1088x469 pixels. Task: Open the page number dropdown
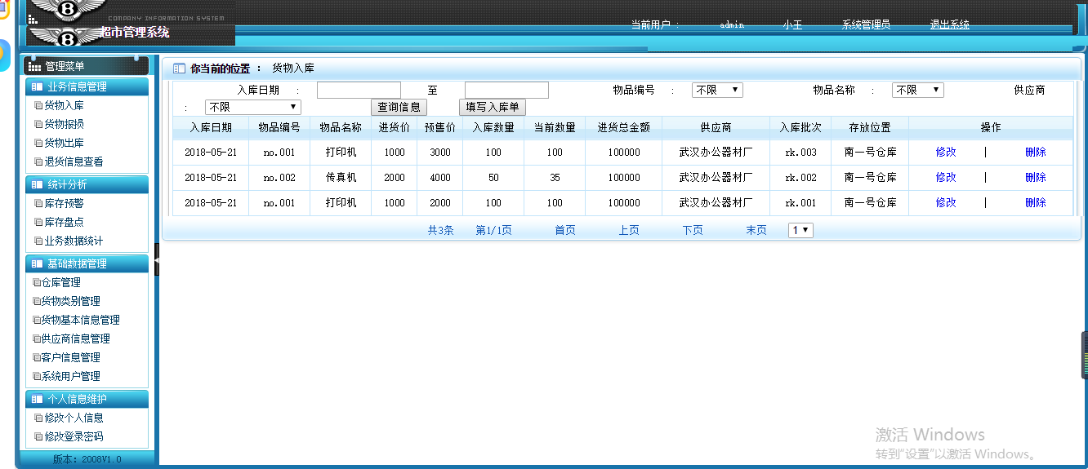click(x=800, y=231)
